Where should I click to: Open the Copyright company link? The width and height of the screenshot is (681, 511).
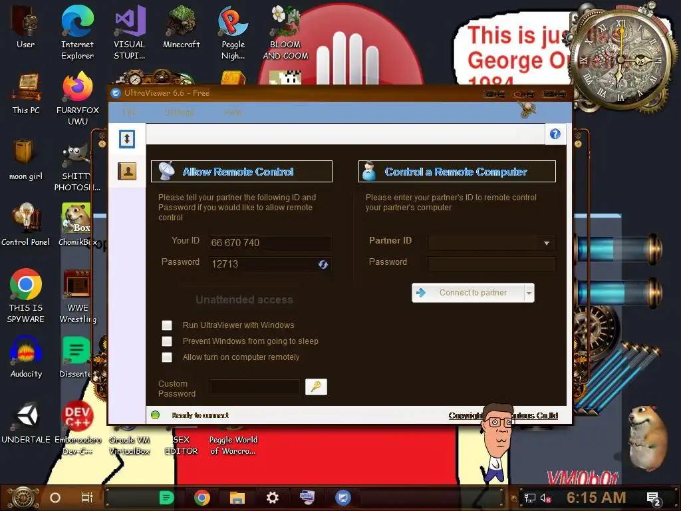tap(503, 415)
